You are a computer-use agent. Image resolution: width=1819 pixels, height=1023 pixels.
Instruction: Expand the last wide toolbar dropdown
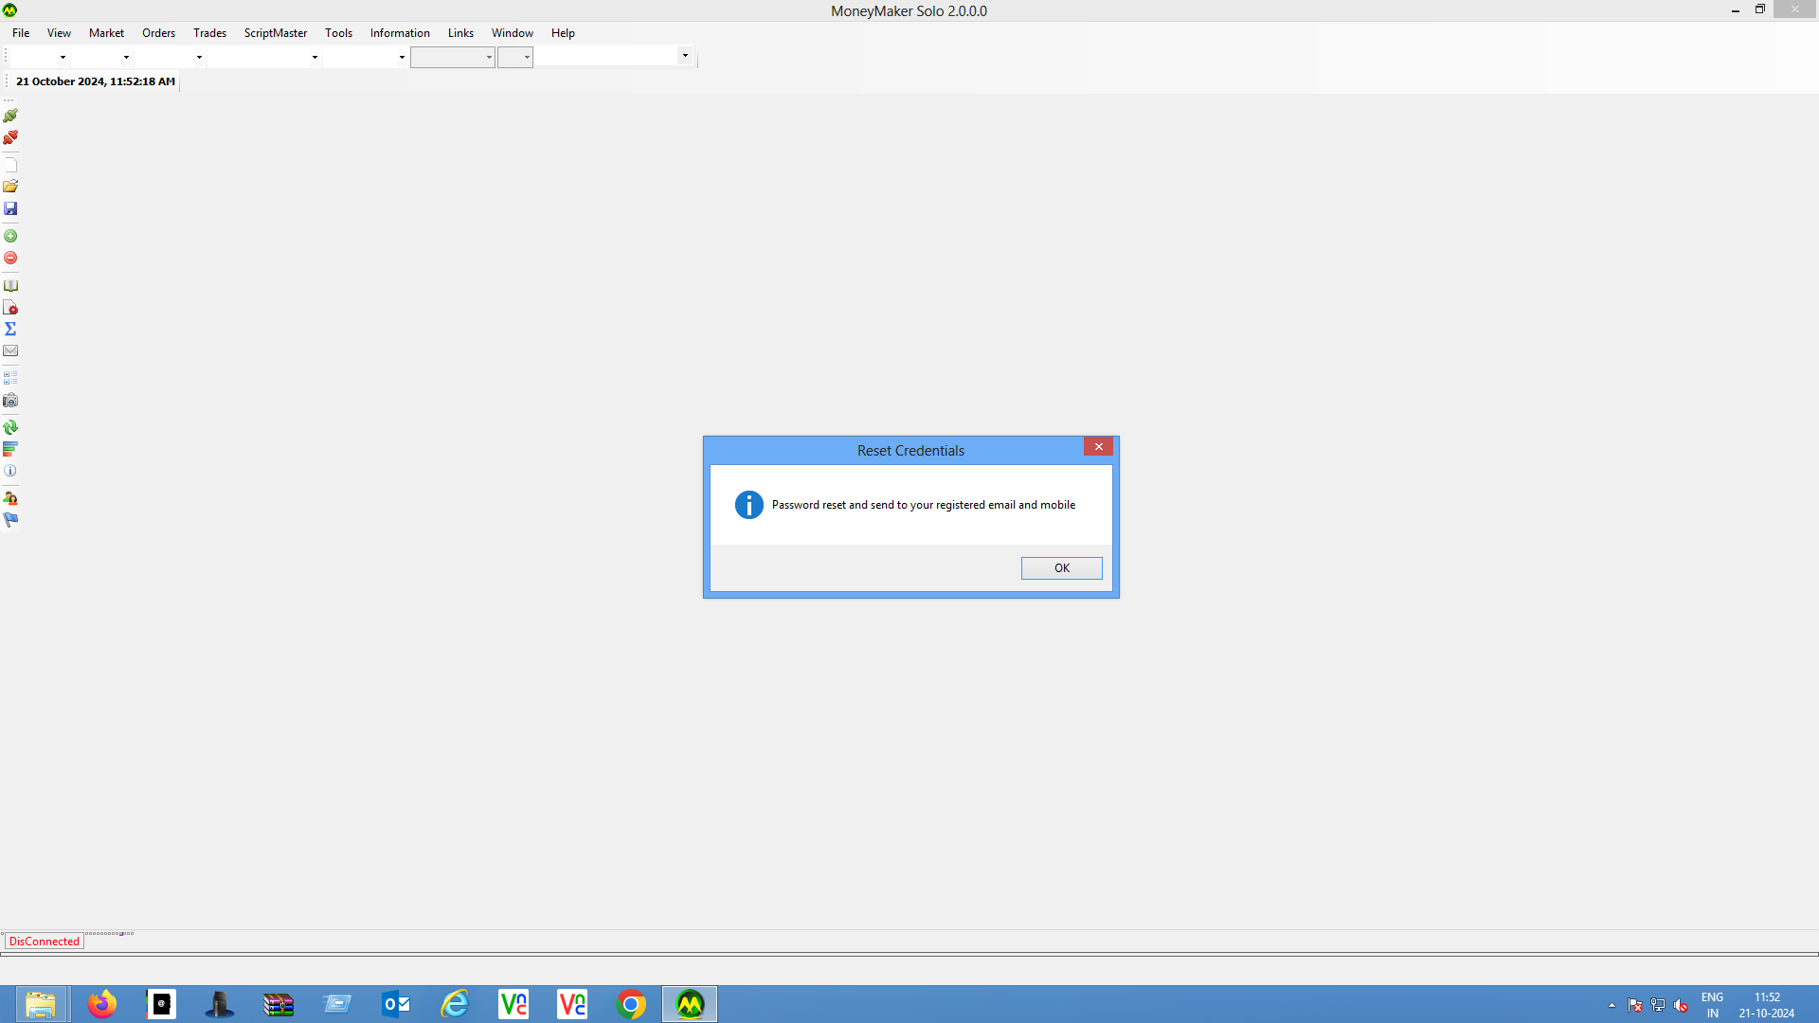(685, 56)
